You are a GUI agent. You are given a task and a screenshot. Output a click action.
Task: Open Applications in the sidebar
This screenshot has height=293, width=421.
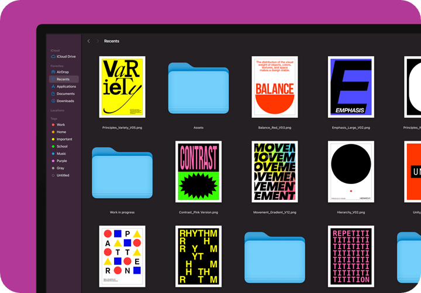(64, 87)
